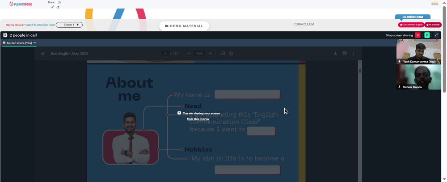The width and height of the screenshot is (447, 182).
Task: Click the green P participant button
Action: tap(427, 35)
